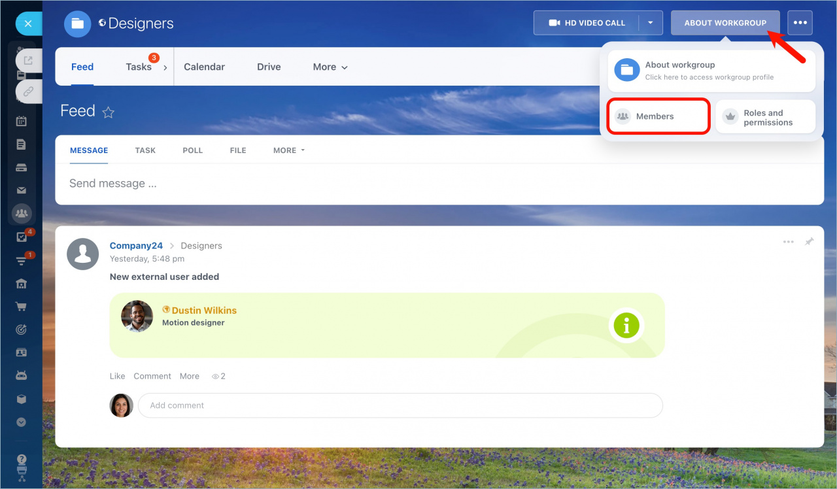837x489 pixels.
Task: Open Online store cart icon
Action: [x=21, y=307]
